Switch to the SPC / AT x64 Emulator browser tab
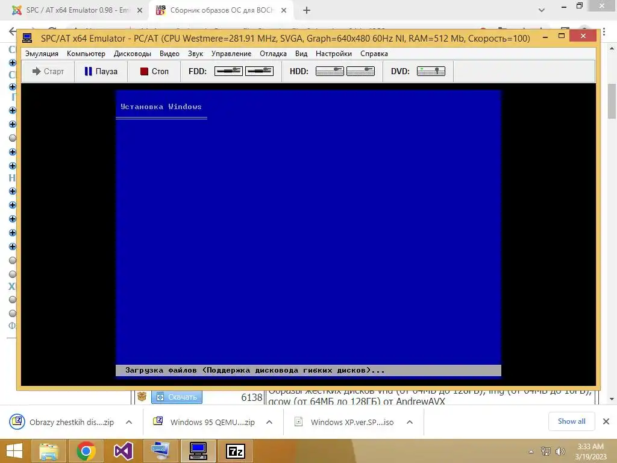The width and height of the screenshot is (617, 463). [77, 10]
